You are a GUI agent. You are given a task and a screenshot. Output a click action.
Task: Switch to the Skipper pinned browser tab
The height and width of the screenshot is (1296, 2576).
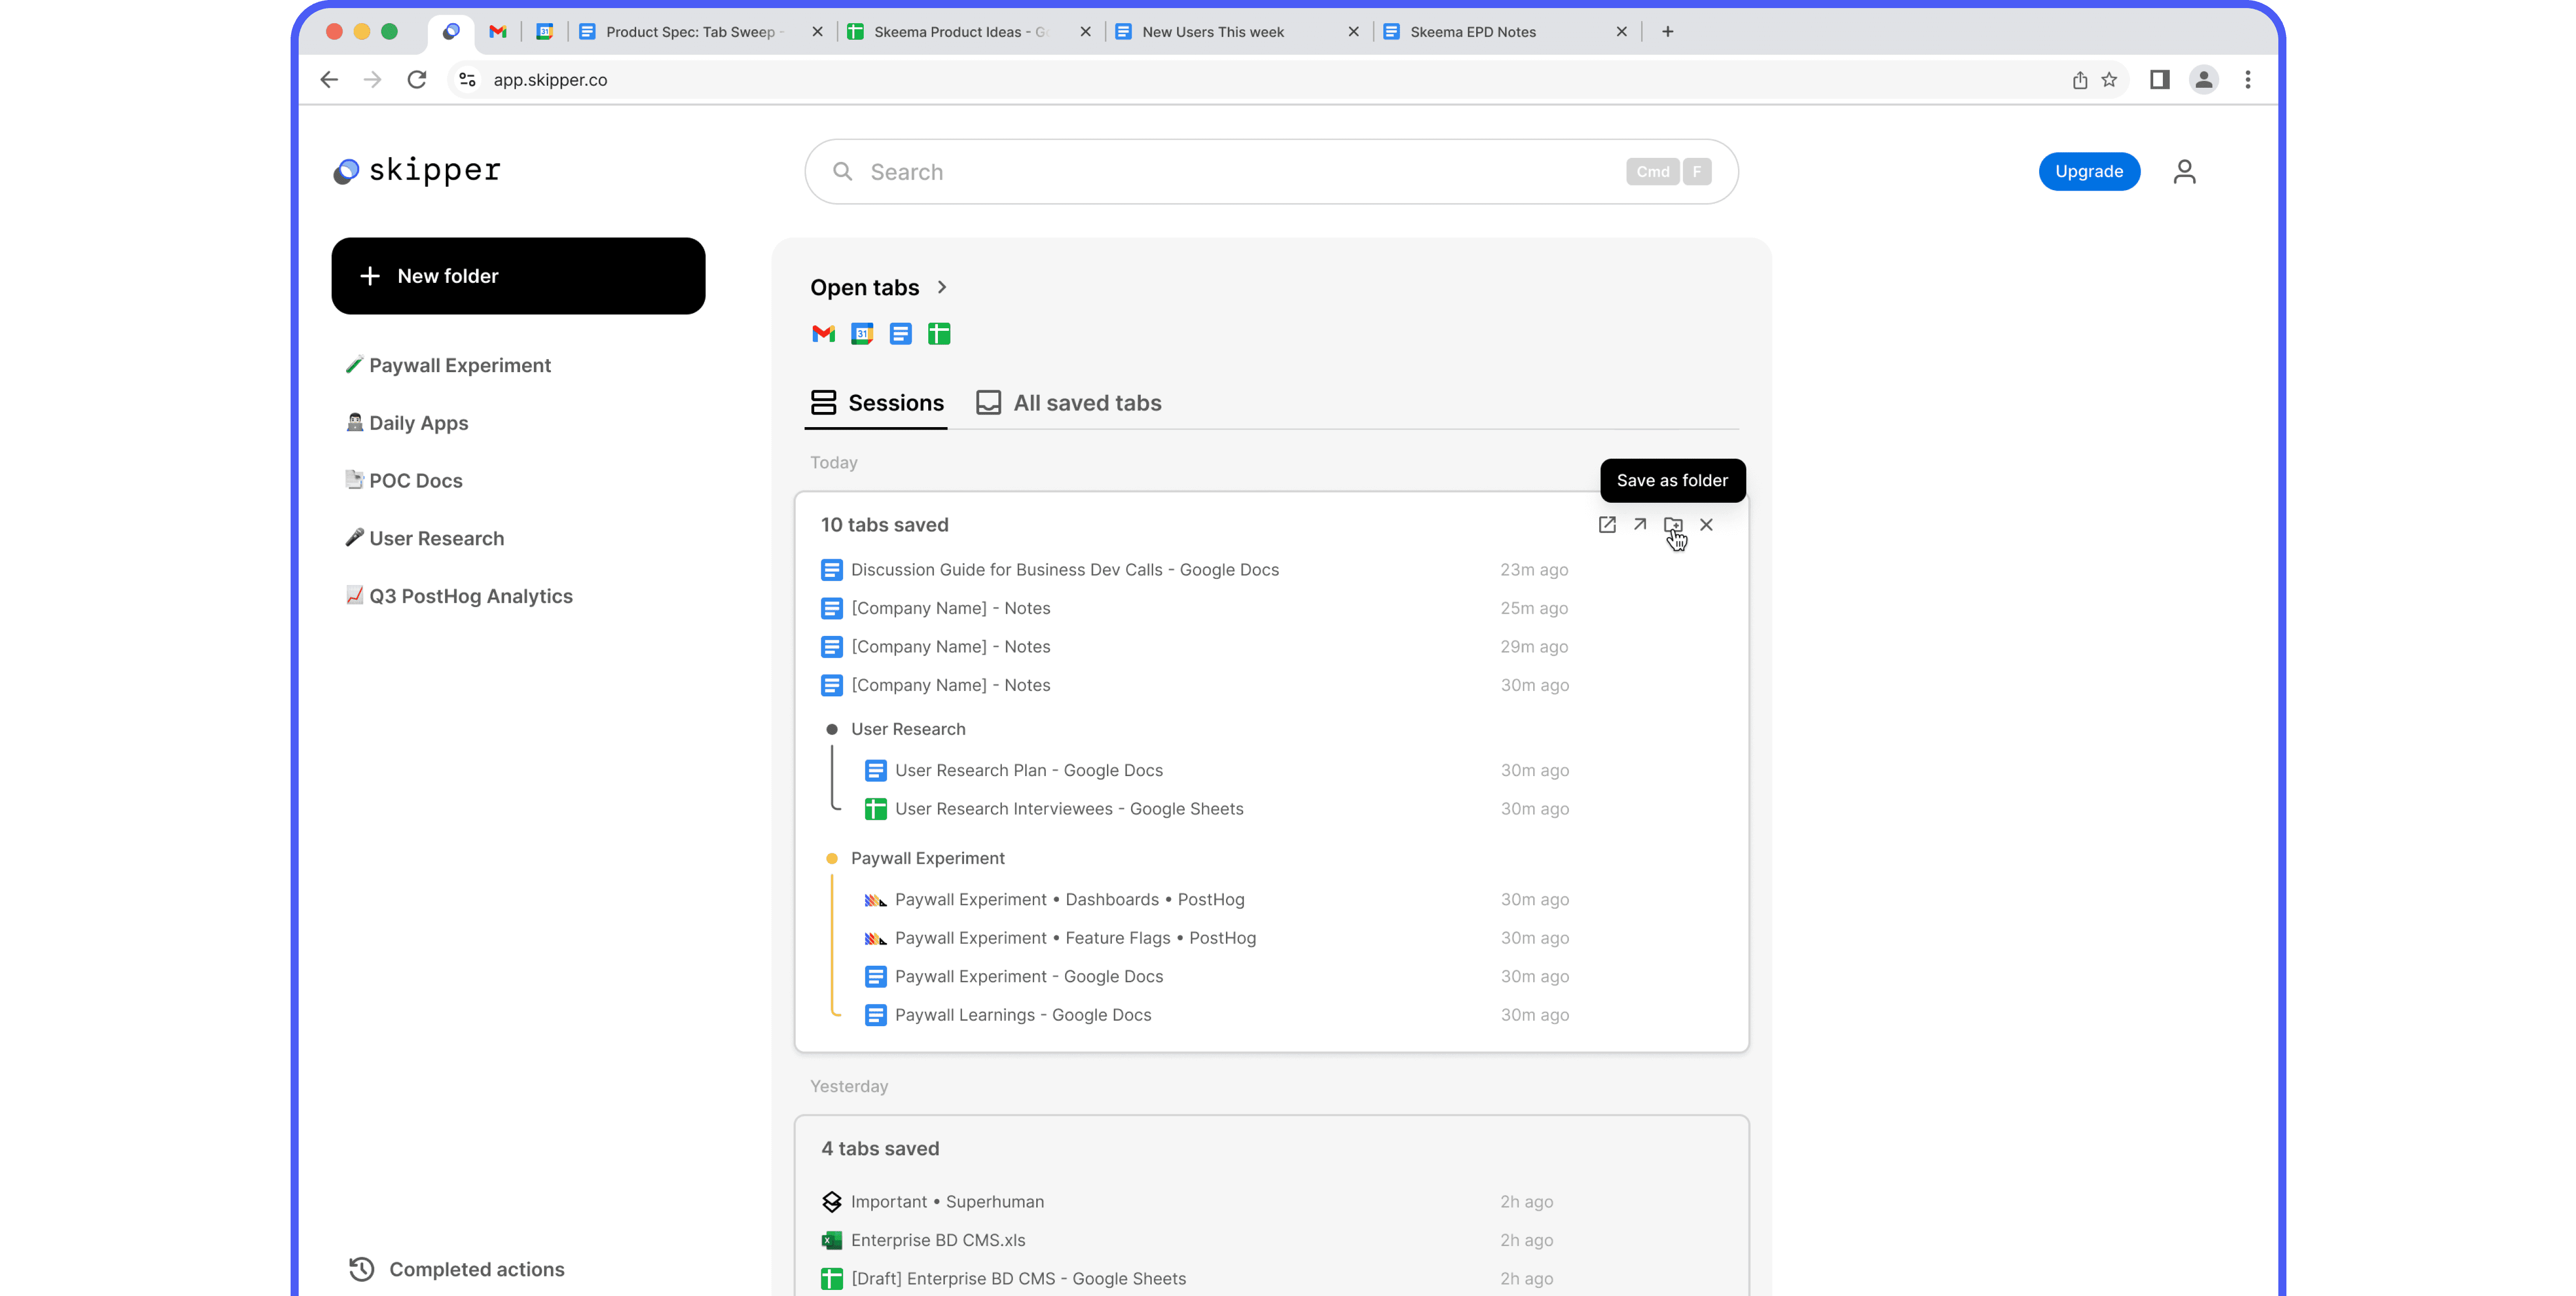pos(451,32)
